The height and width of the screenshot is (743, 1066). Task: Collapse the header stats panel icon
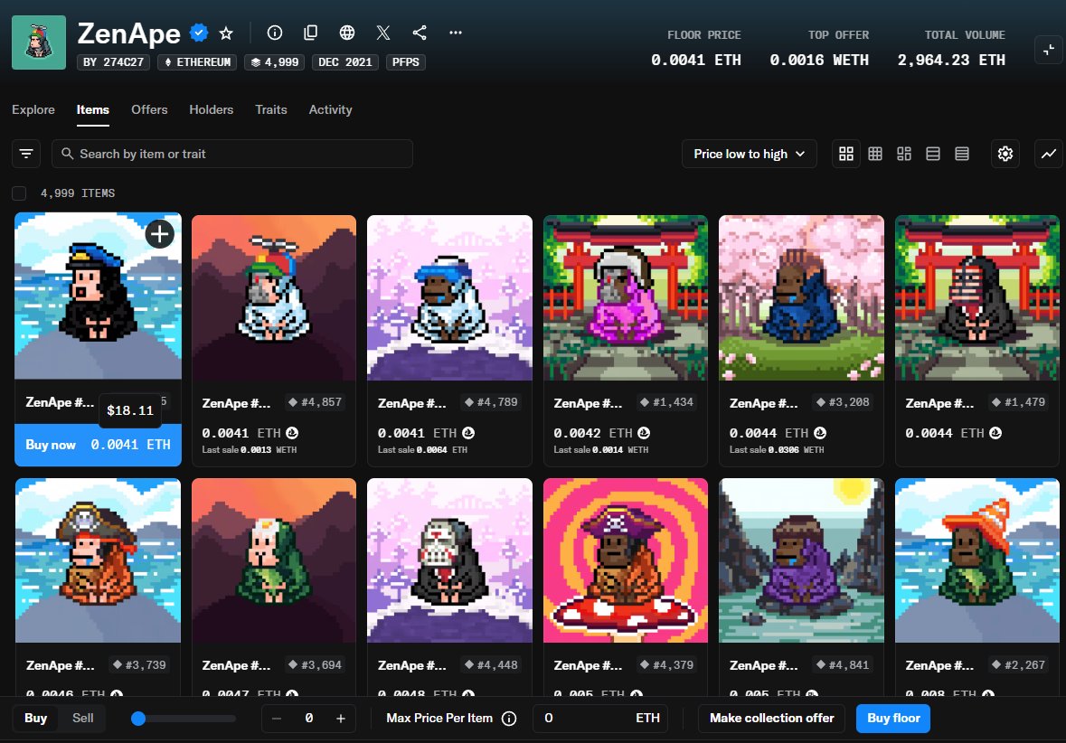click(x=1048, y=50)
